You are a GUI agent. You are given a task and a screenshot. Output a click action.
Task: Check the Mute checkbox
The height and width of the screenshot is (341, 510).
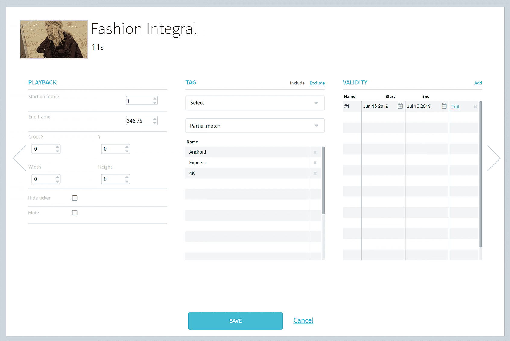point(74,213)
